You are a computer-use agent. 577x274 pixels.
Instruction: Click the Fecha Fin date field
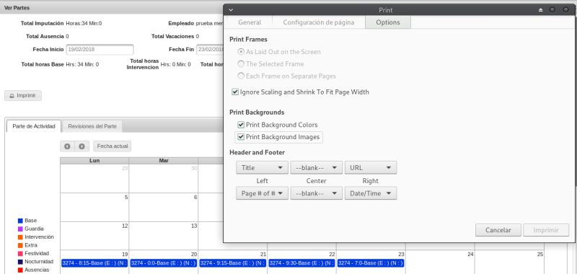click(x=210, y=50)
